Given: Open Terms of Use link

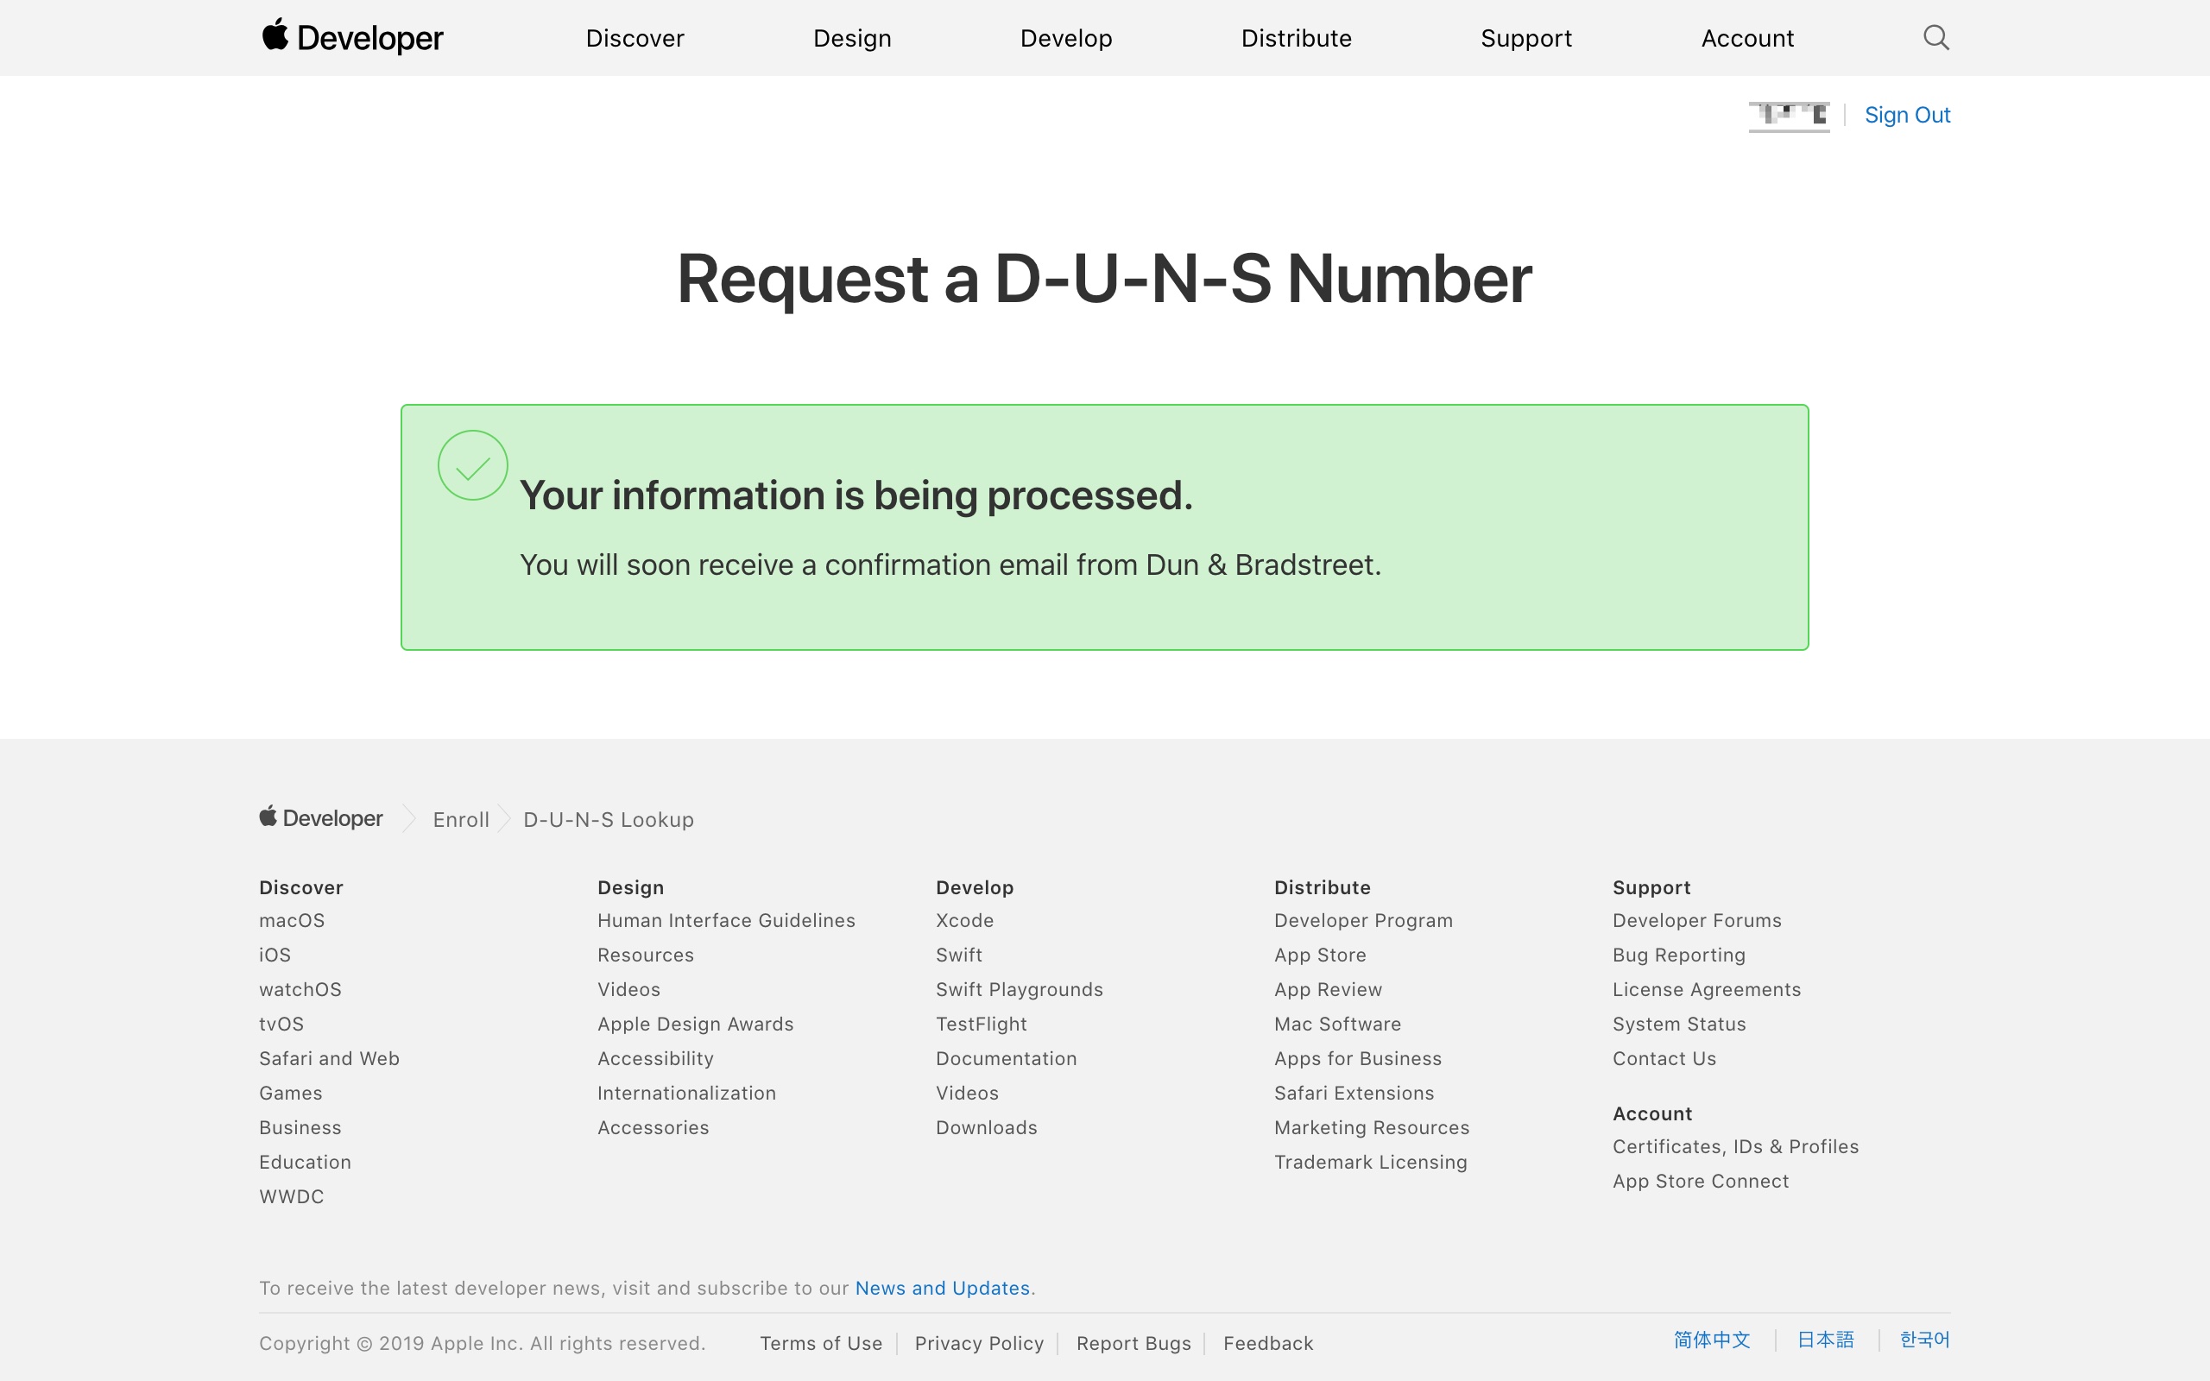Looking at the screenshot, I should (x=821, y=1344).
